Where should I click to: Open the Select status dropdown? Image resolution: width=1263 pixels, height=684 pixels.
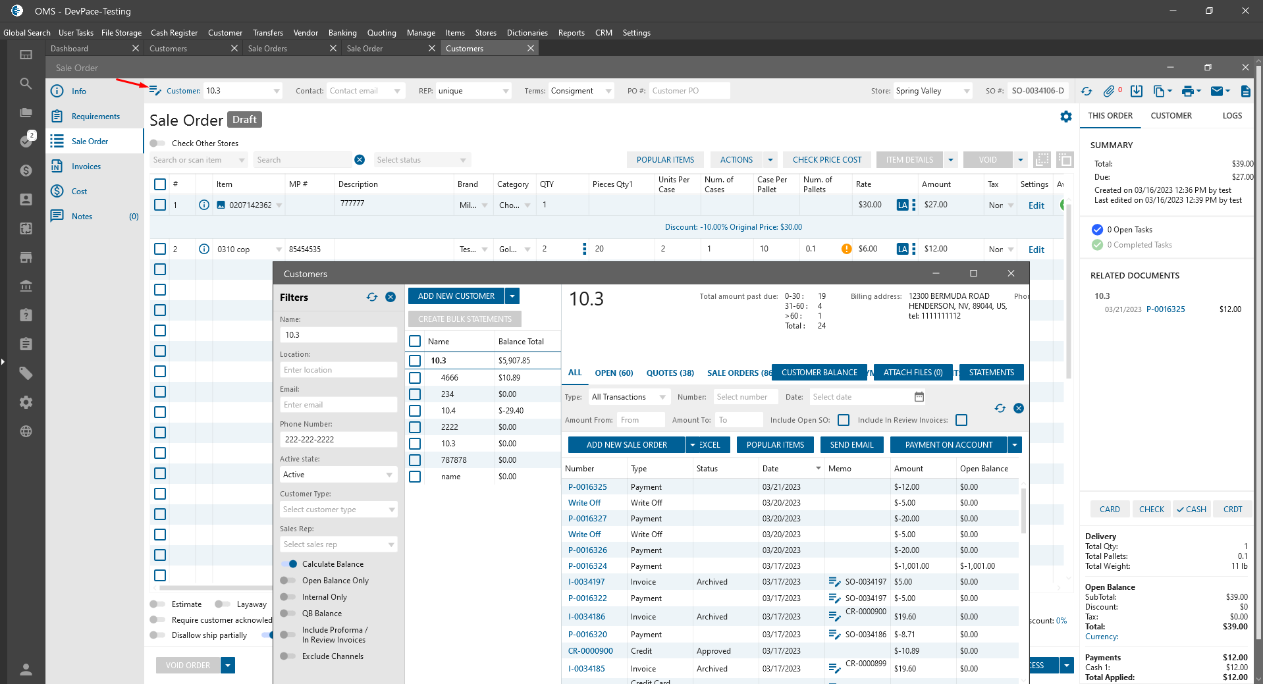pyautogui.click(x=422, y=160)
